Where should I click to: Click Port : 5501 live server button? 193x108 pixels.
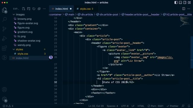[x=156, y=106]
